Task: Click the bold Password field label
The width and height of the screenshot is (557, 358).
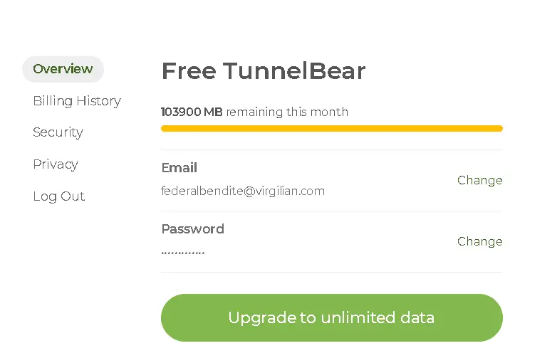Action: 193,229
